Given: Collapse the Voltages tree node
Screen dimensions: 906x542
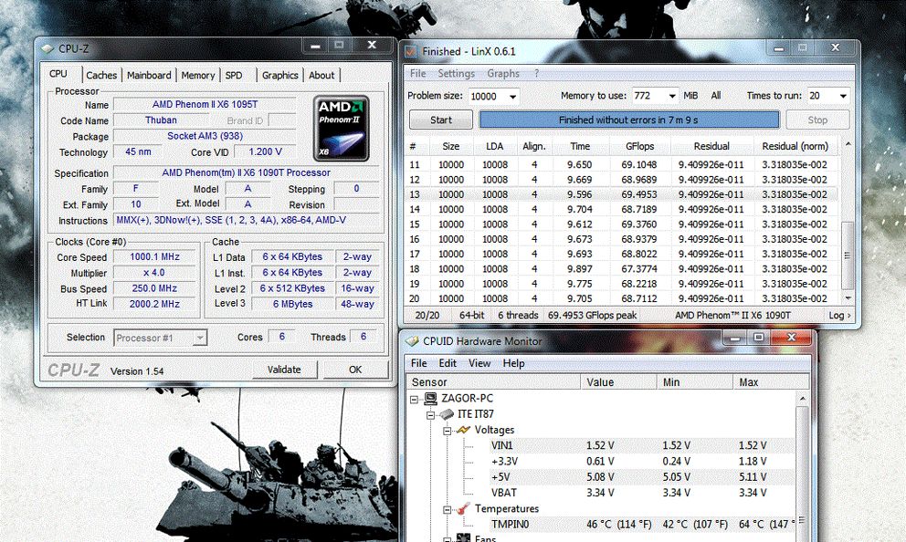Looking at the screenshot, I should (448, 431).
